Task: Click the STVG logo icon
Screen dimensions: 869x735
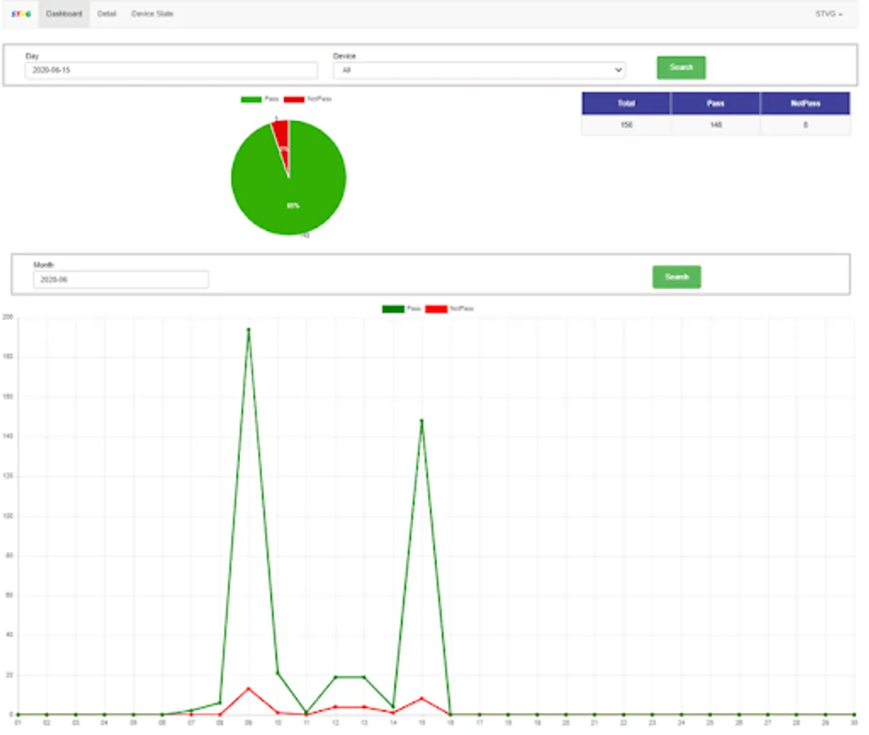Action: 21,14
